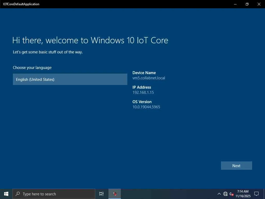Select the IOTCoreDefaultApplication taskbar icon
This screenshot has height=199, width=265.
tap(115, 194)
